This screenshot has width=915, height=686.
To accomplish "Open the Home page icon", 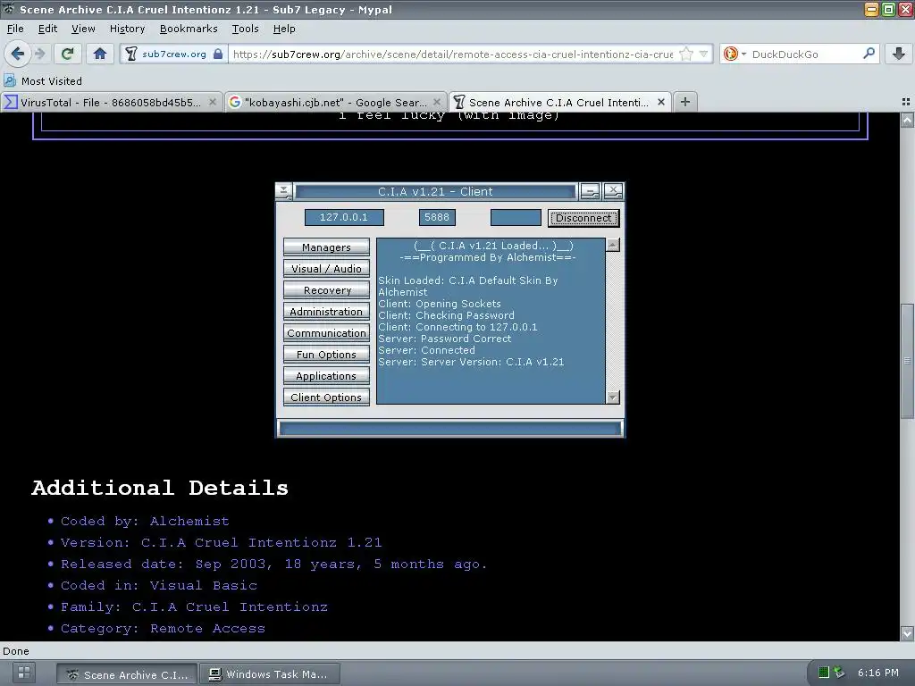I will tap(100, 54).
